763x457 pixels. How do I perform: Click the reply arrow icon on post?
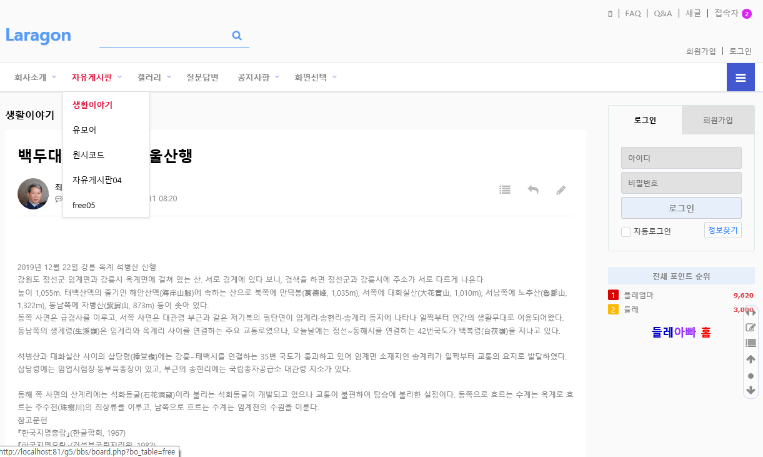click(x=533, y=189)
